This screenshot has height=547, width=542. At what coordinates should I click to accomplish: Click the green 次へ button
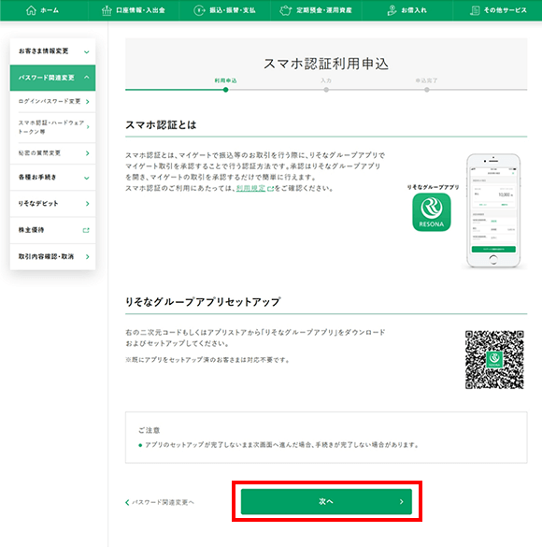pyautogui.click(x=326, y=501)
